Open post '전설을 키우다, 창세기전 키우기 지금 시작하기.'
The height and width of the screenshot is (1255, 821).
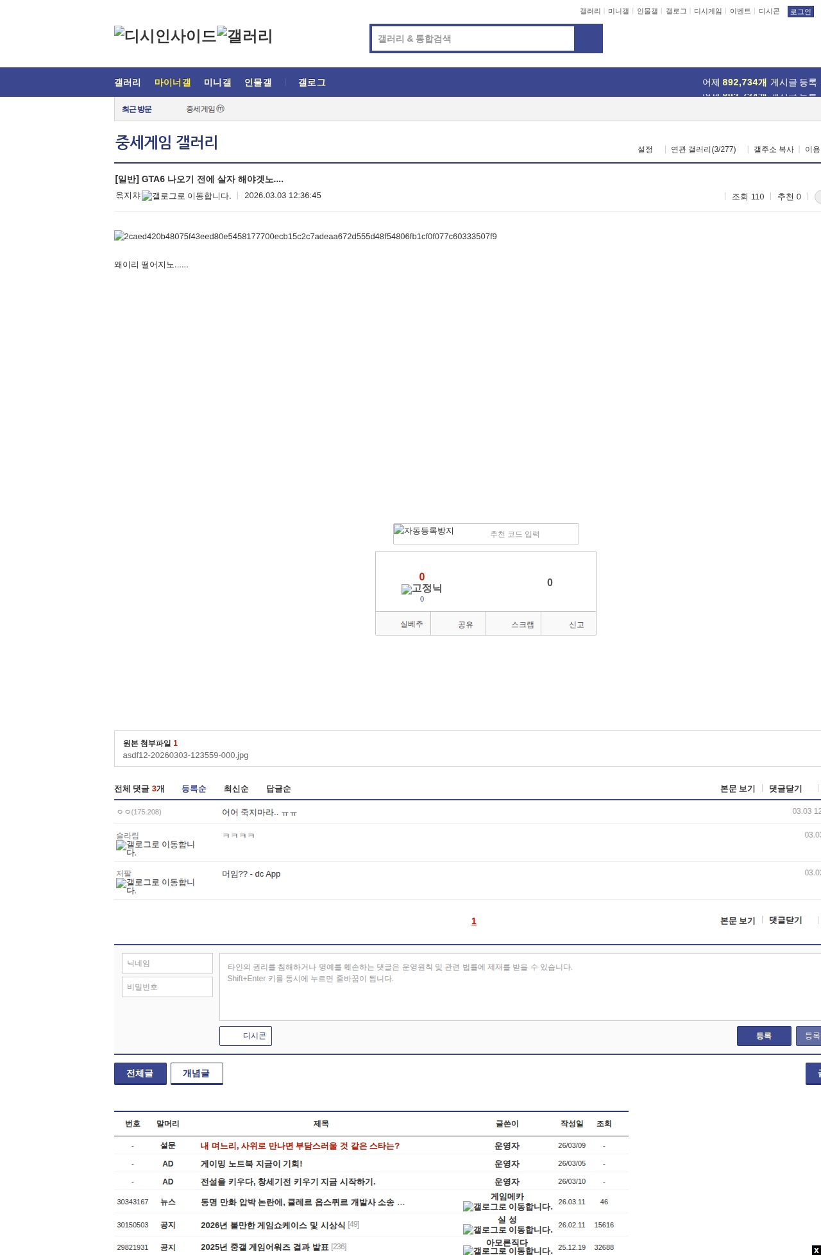point(288,1182)
